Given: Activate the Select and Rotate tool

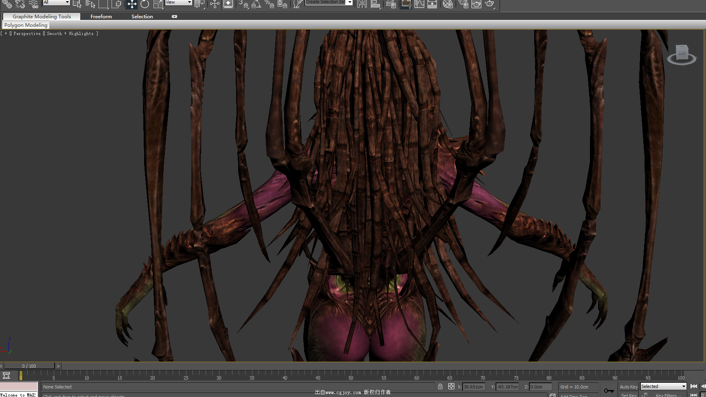Looking at the screenshot, I should pos(145,4).
